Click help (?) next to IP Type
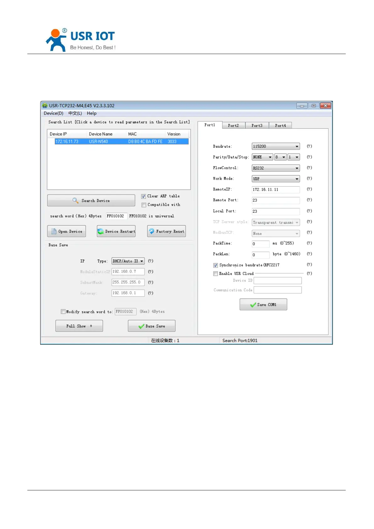This screenshot has width=374, height=529. 151,261
